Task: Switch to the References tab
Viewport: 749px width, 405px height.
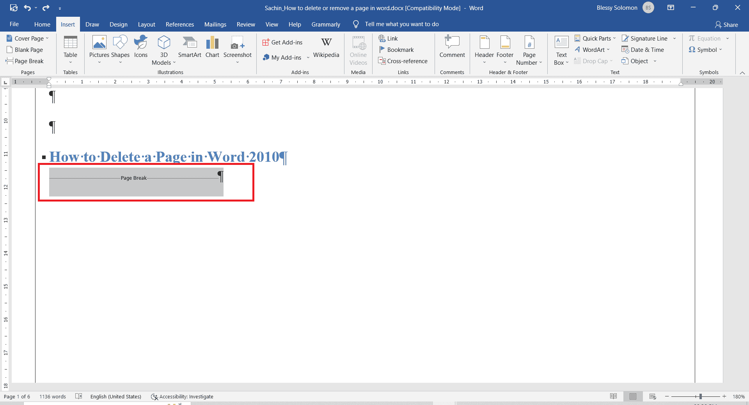Action: pyautogui.click(x=179, y=24)
